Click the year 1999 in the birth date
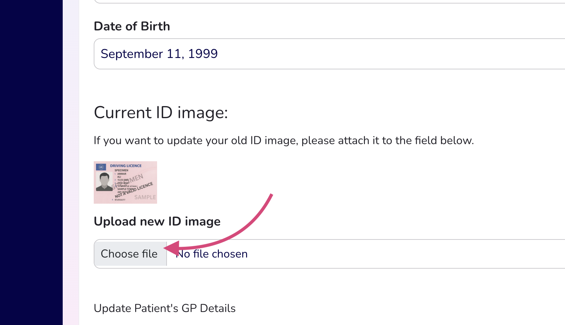This screenshot has width=565, height=325. click(203, 54)
